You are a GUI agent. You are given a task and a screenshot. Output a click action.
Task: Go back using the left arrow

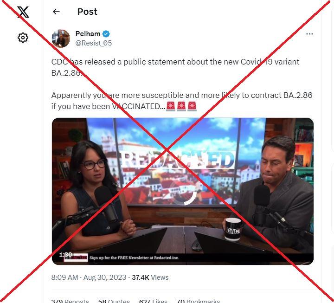(56, 12)
